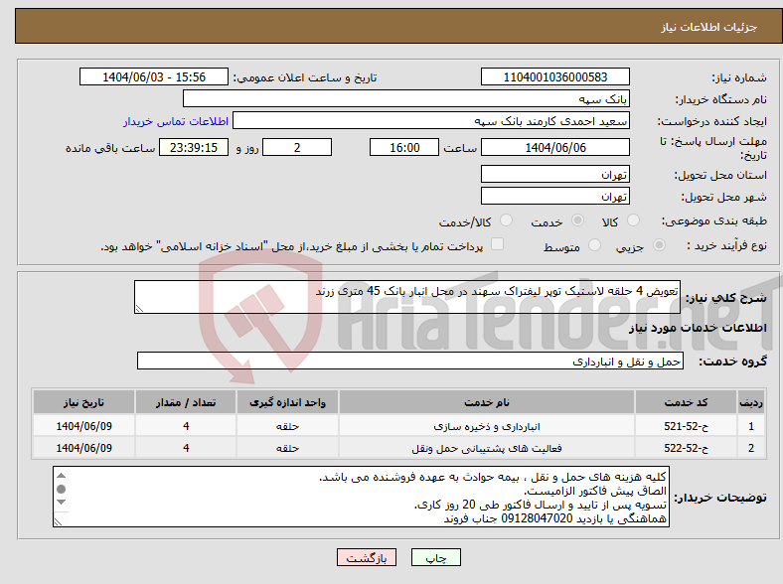The height and width of the screenshot is (584, 783).
Task: Click the deadline date field 1404/06/06
Action: [554, 147]
